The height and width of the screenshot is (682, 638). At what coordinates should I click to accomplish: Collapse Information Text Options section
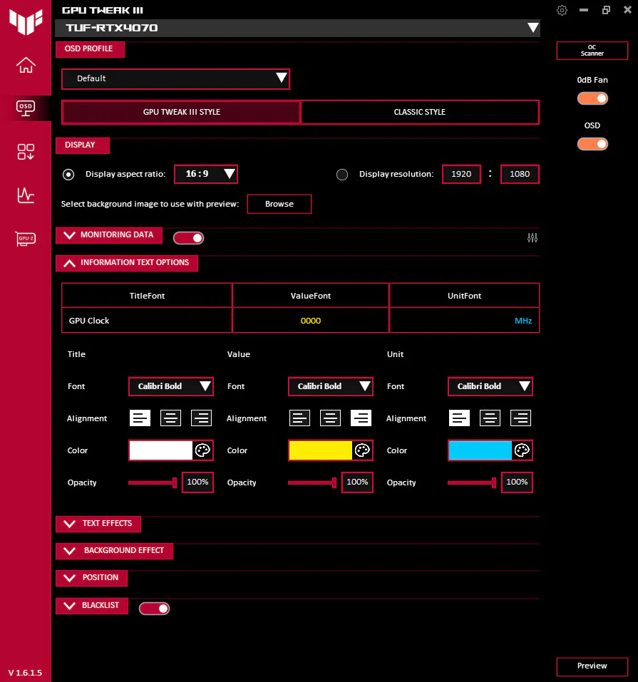pos(127,263)
